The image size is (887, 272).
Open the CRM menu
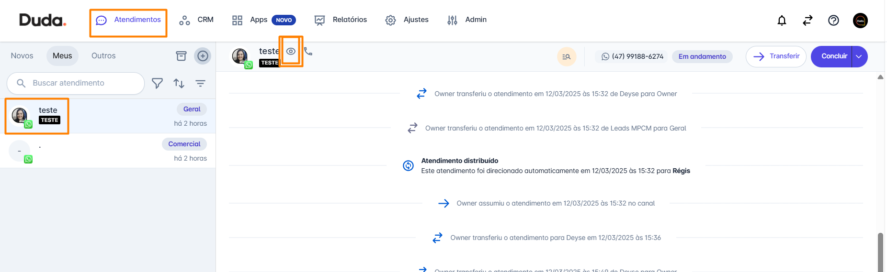point(196,20)
